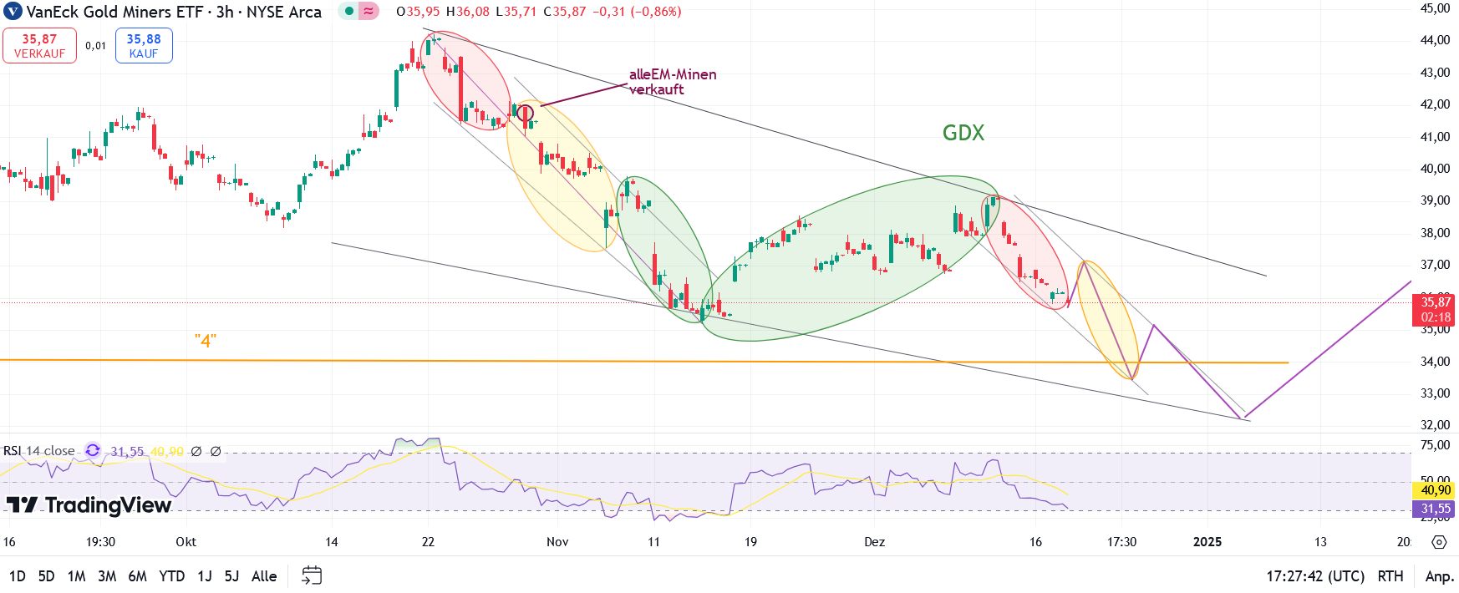
Task: Click the 35,88 KAUF buy button
Action: coord(144,45)
